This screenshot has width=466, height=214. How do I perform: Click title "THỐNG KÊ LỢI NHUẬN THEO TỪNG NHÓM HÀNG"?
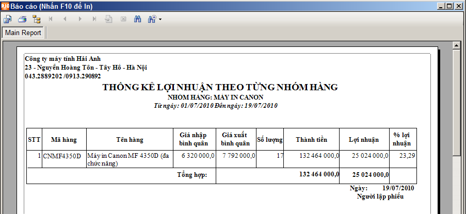tap(220, 87)
